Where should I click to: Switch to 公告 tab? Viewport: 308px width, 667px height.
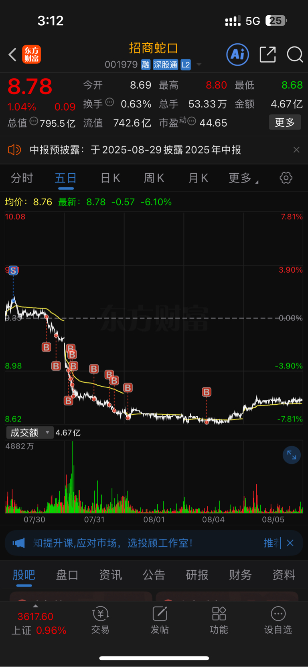click(x=154, y=575)
